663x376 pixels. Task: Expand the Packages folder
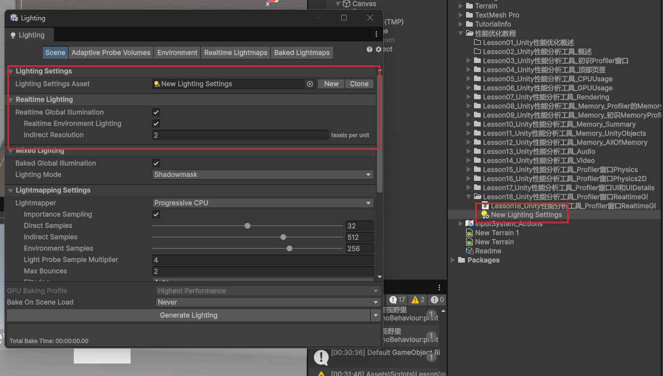click(453, 260)
